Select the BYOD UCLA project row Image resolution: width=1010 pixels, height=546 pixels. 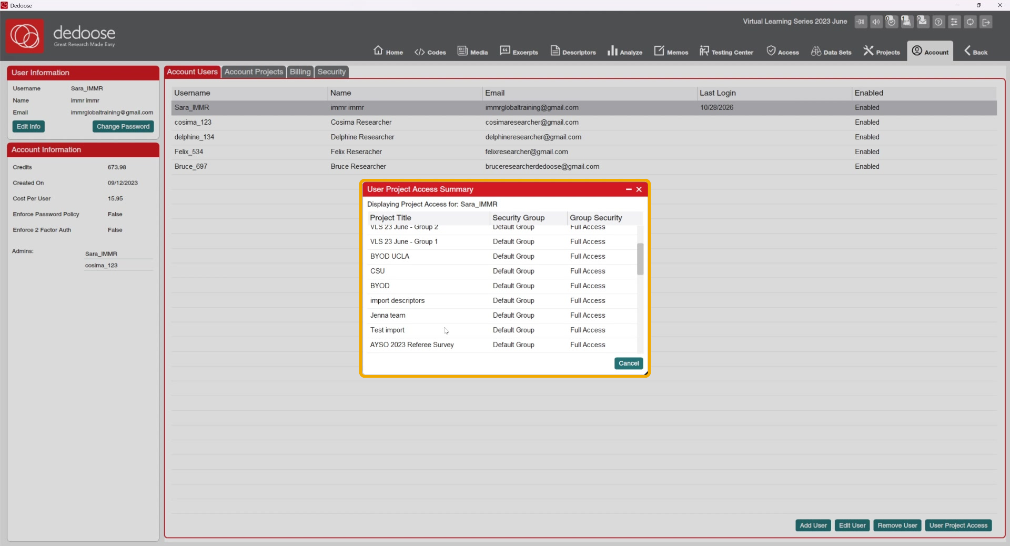click(502, 257)
